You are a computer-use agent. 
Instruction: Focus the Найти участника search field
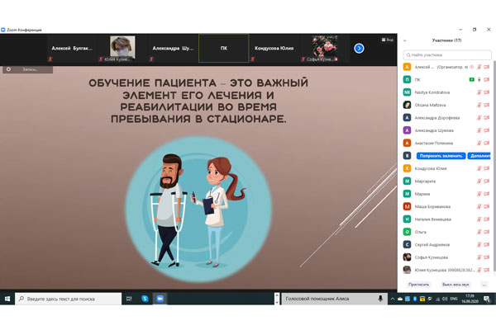tap(447, 55)
